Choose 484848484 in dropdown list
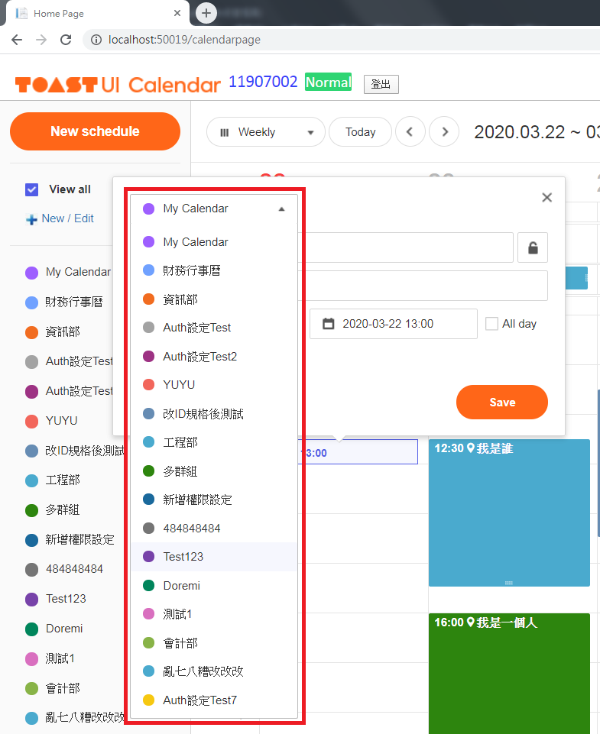The image size is (600, 734). pos(214,529)
